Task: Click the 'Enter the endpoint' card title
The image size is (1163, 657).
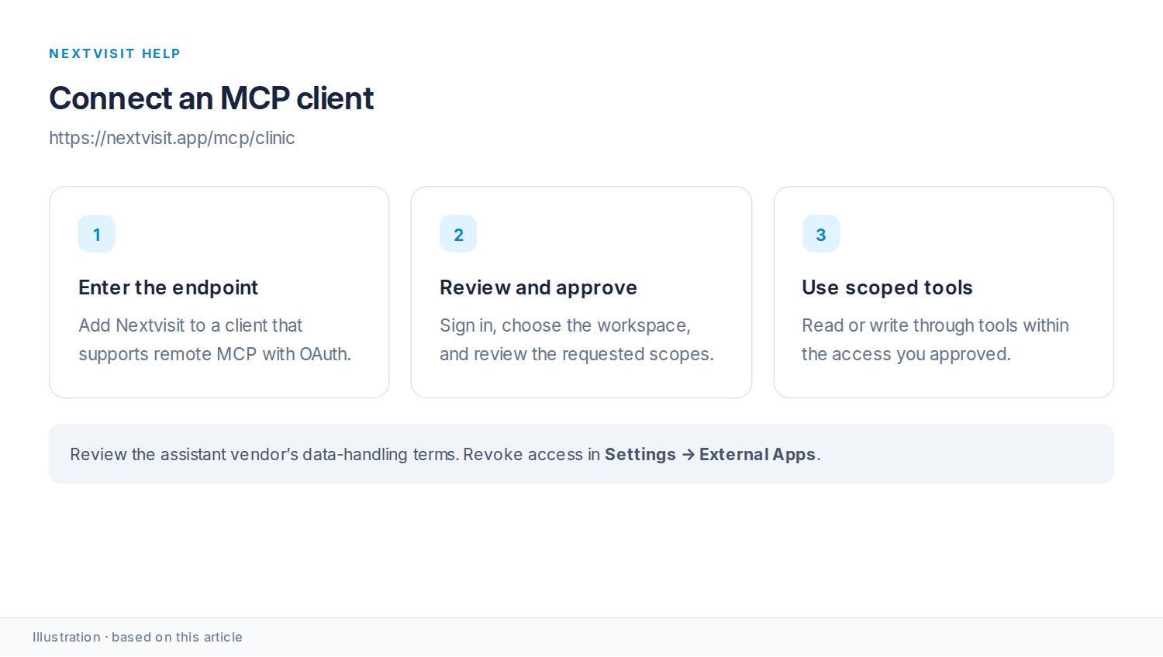Action: point(168,287)
